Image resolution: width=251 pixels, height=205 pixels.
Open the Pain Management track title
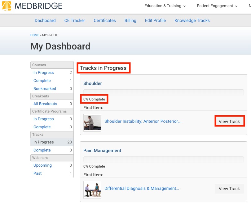point(102,151)
